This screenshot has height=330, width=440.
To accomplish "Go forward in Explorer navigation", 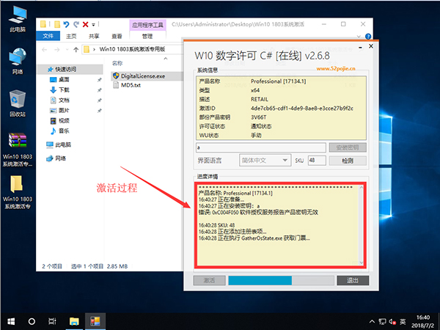I will pos(57,50).
